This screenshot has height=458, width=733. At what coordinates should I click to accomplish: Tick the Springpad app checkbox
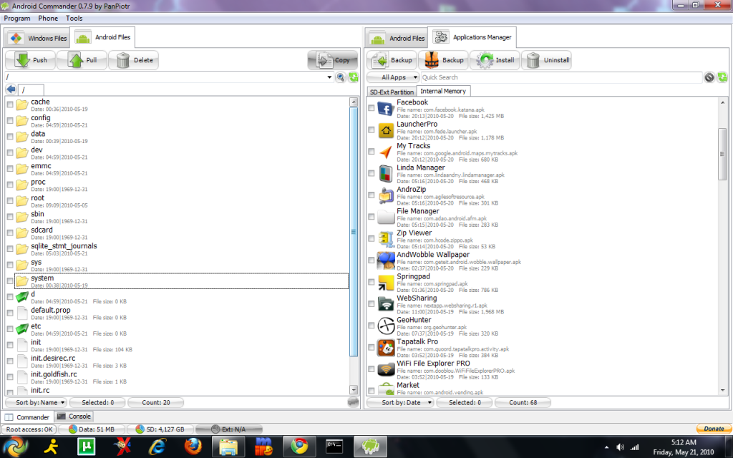click(x=372, y=282)
